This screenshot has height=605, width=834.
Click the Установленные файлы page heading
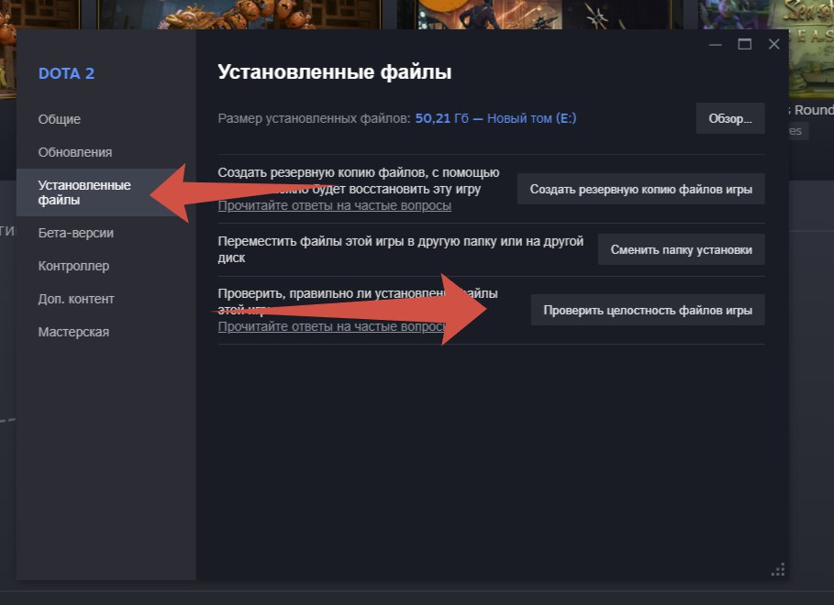[x=335, y=71]
